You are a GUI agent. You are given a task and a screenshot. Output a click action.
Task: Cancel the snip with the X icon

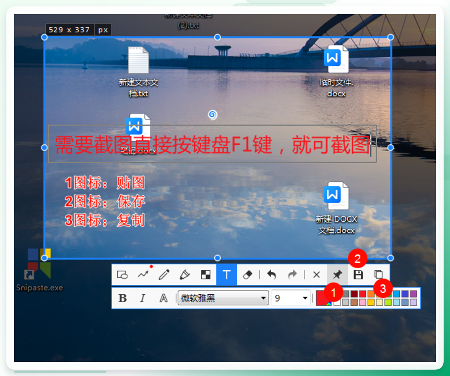tap(317, 275)
